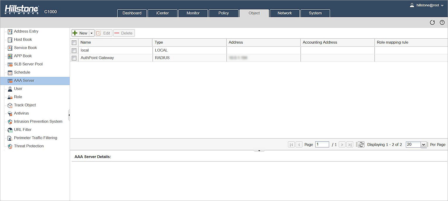Select the Intrusion Prevention System entry

(38, 121)
